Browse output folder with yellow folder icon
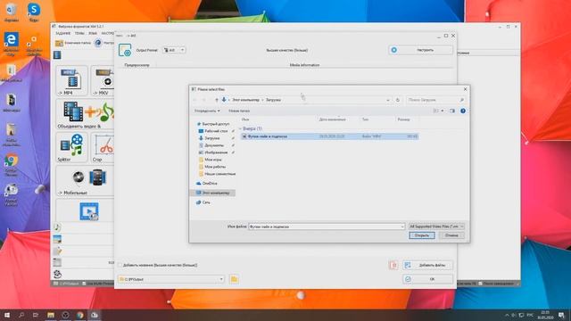571x321 pixels. tap(234, 279)
